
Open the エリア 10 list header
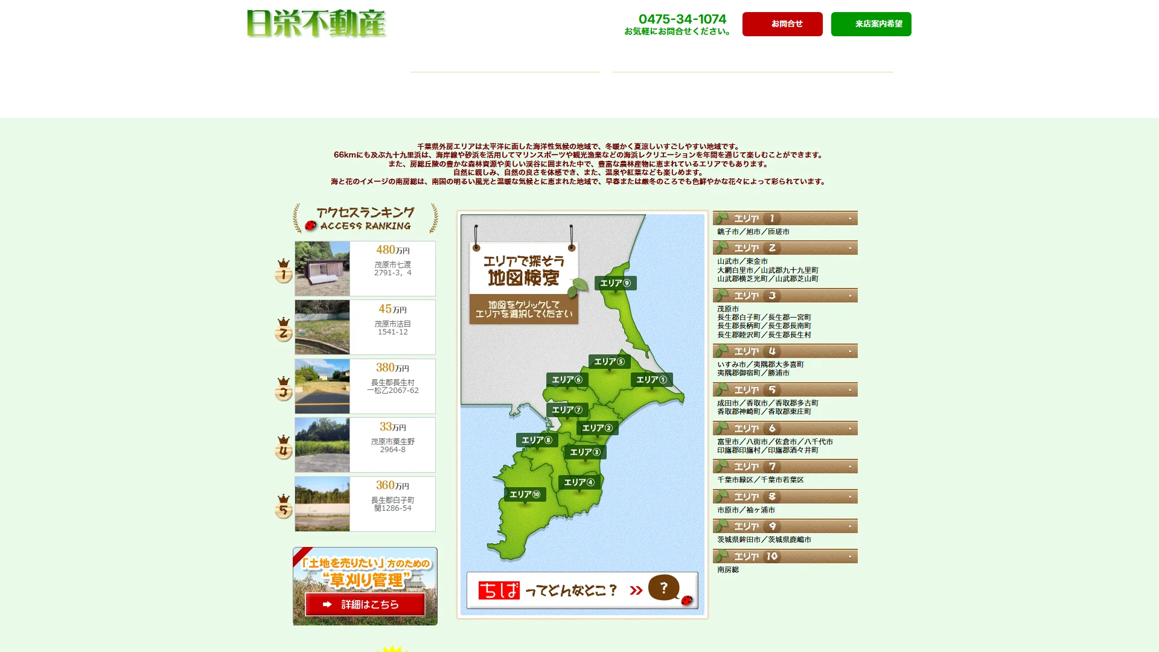pyautogui.click(x=785, y=556)
